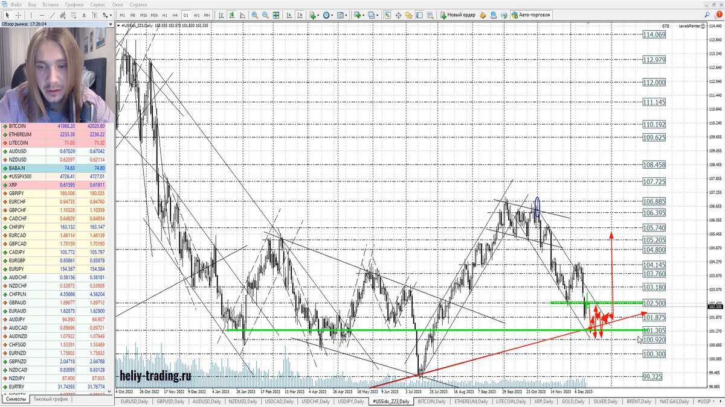Open the search magnifier icon
Image resolution: width=725 pixels, height=407 pixels.
(x=707, y=14)
